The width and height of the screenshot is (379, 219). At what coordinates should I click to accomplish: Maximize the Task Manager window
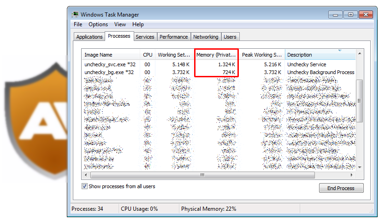tap(350, 14)
